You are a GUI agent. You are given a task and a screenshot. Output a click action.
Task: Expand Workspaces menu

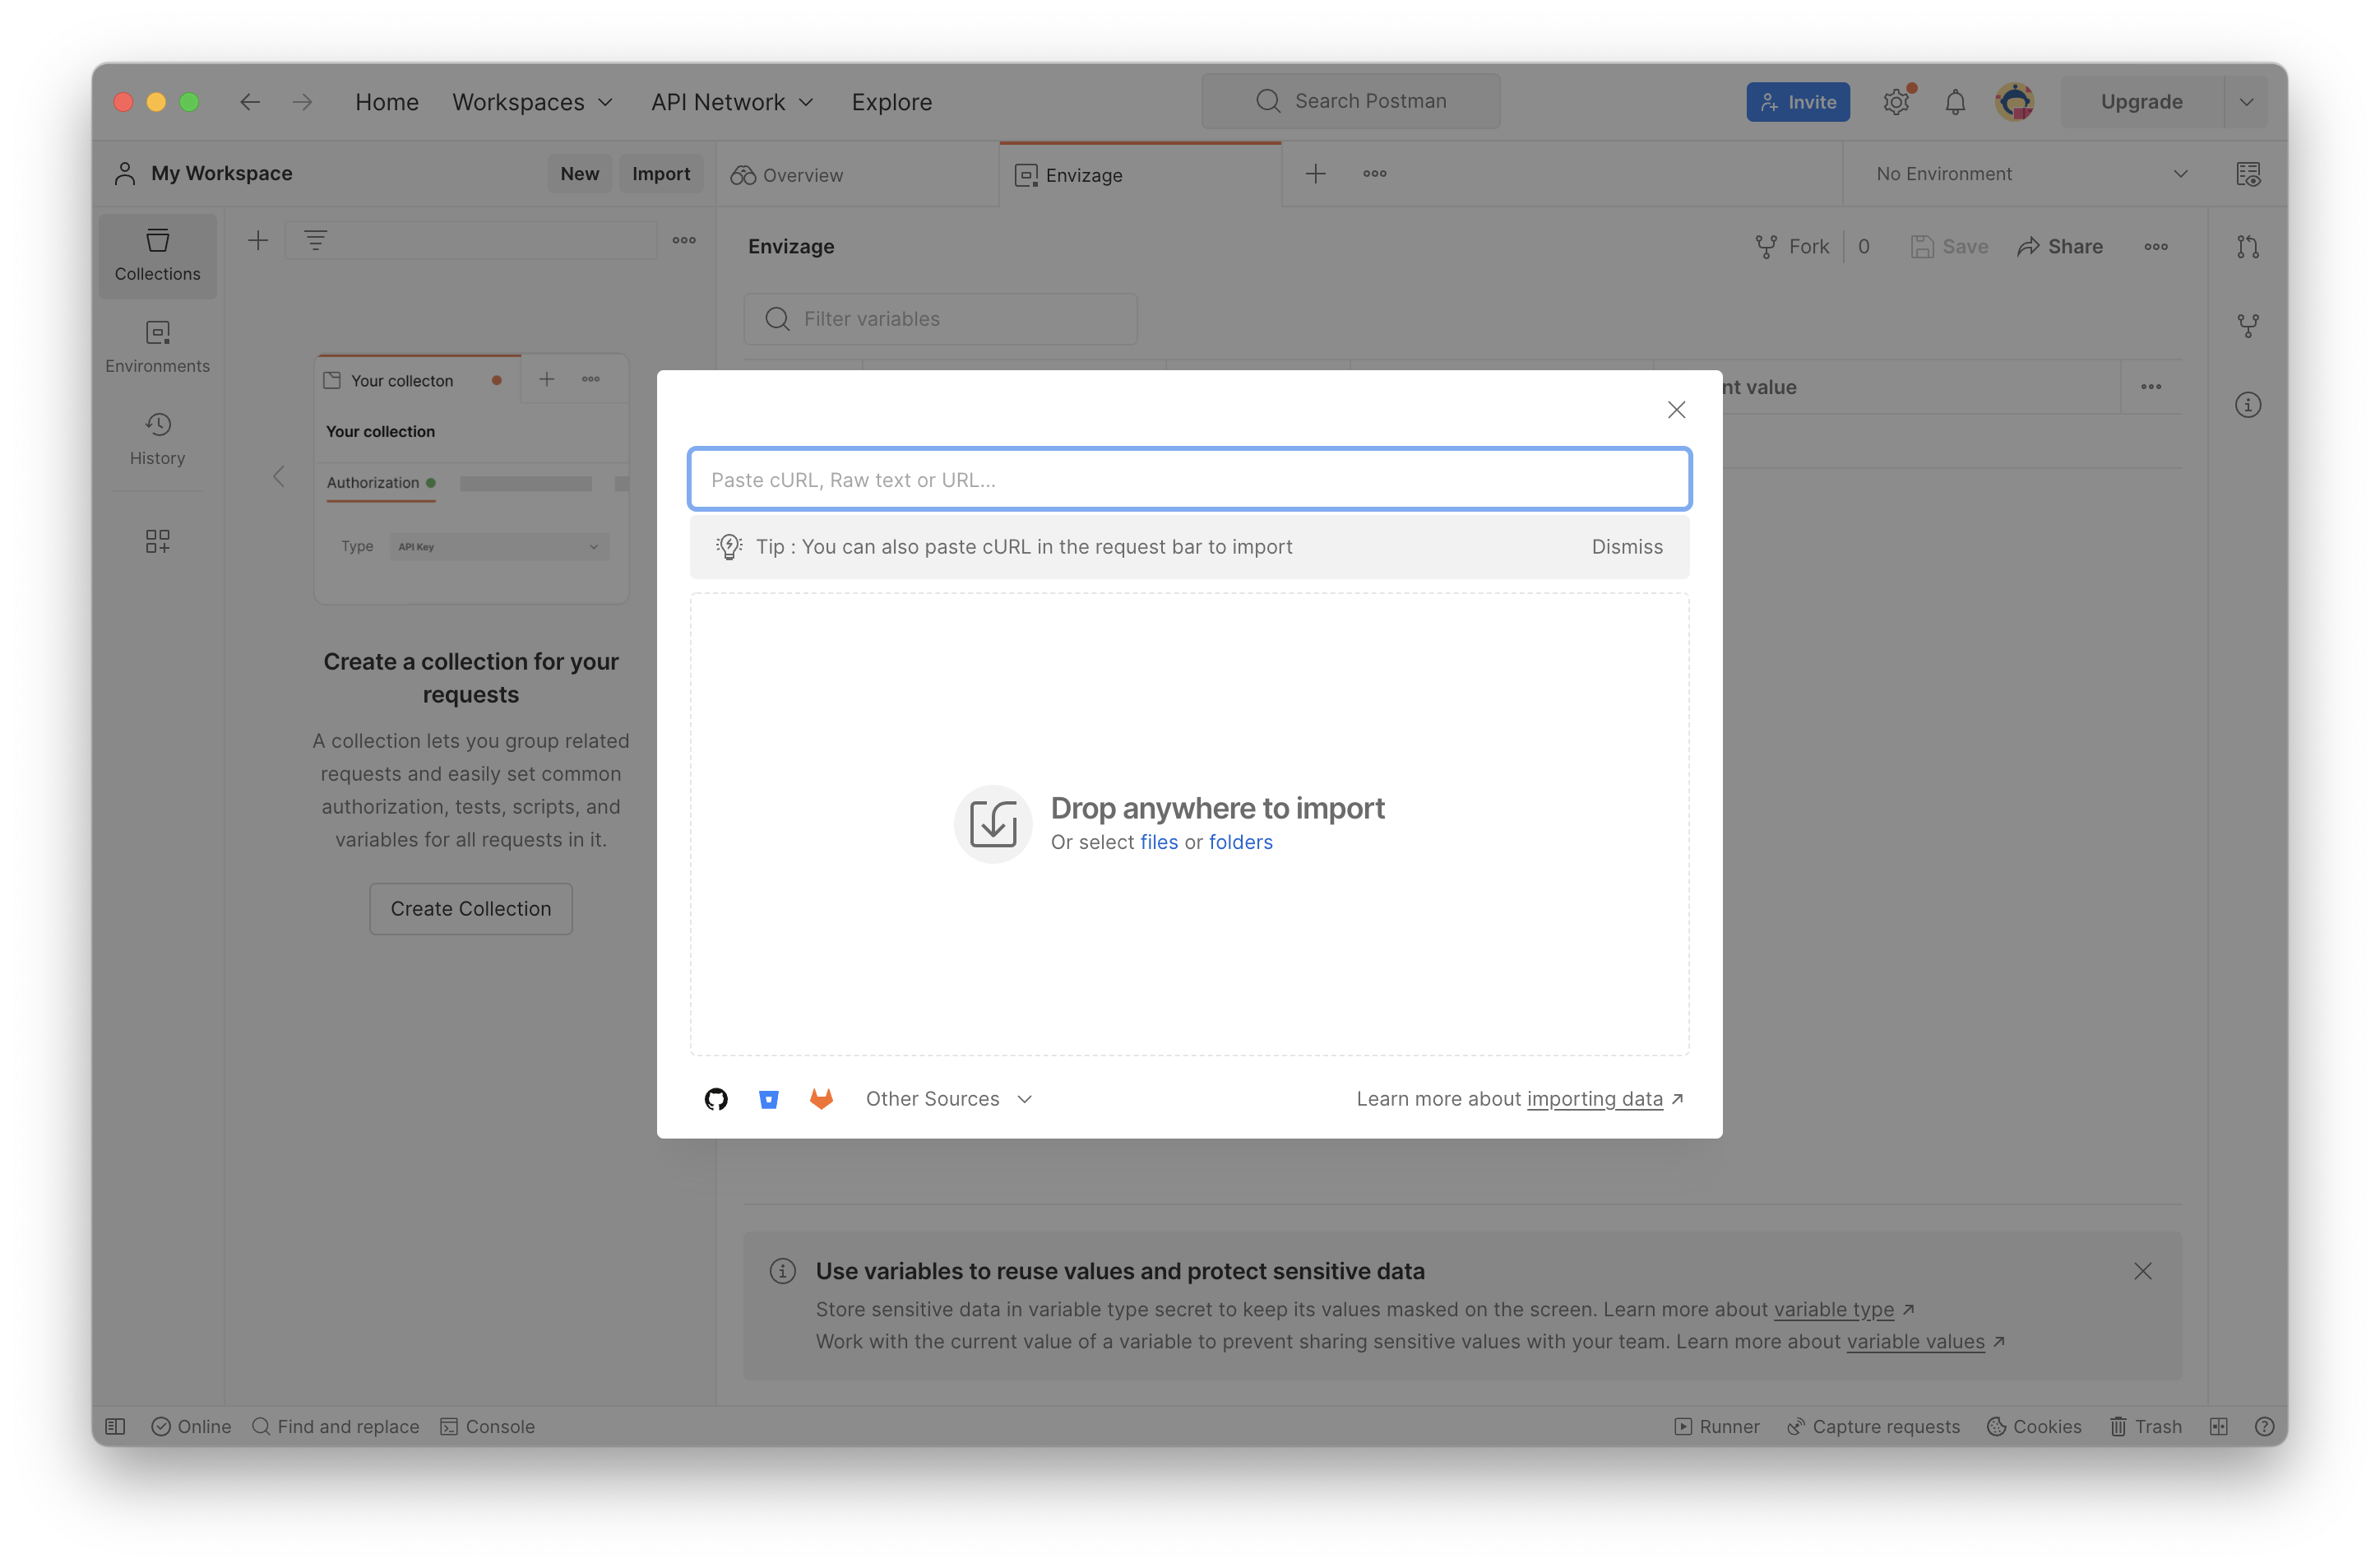532,102
